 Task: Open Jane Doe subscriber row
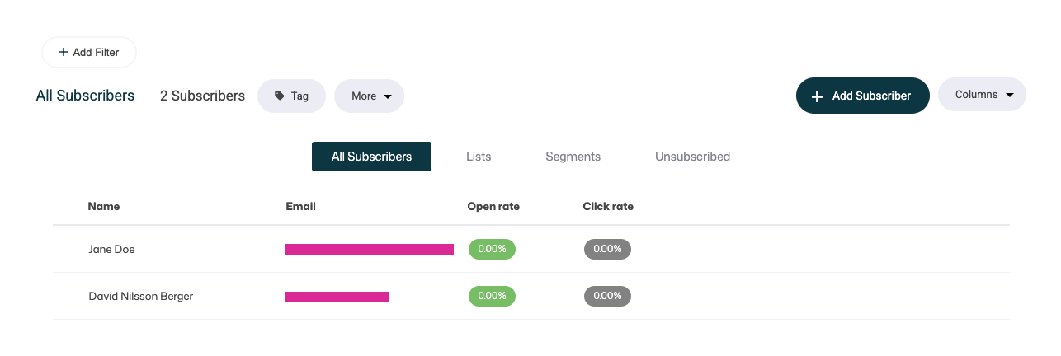(530, 249)
